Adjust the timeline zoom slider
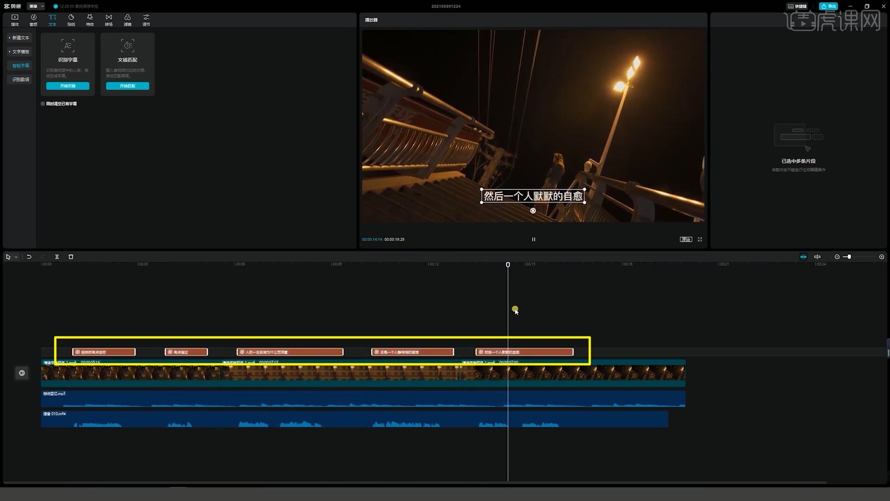This screenshot has width=890, height=501. [x=849, y=257]
